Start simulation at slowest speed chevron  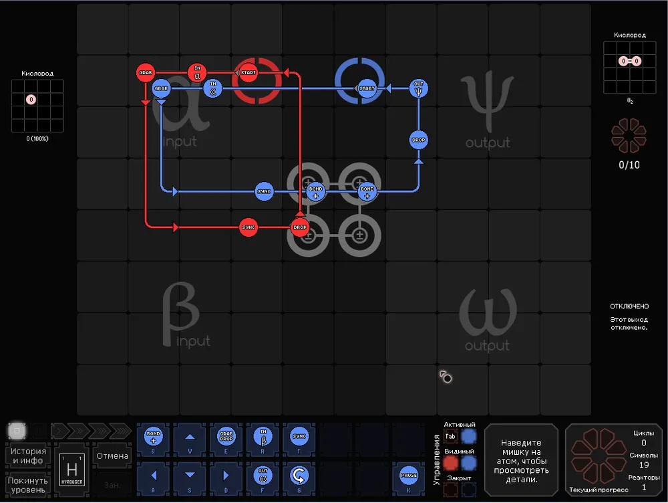[59, 431]
